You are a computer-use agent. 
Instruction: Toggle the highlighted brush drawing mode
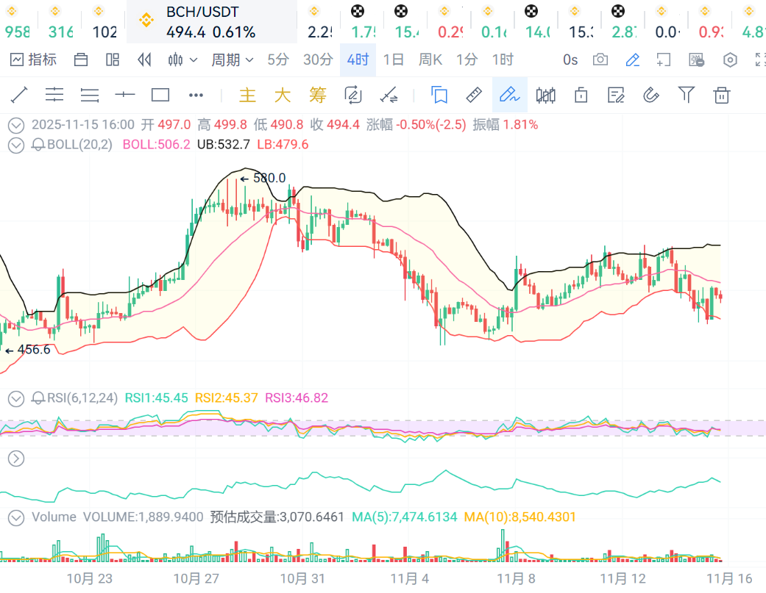coord(509,95)
